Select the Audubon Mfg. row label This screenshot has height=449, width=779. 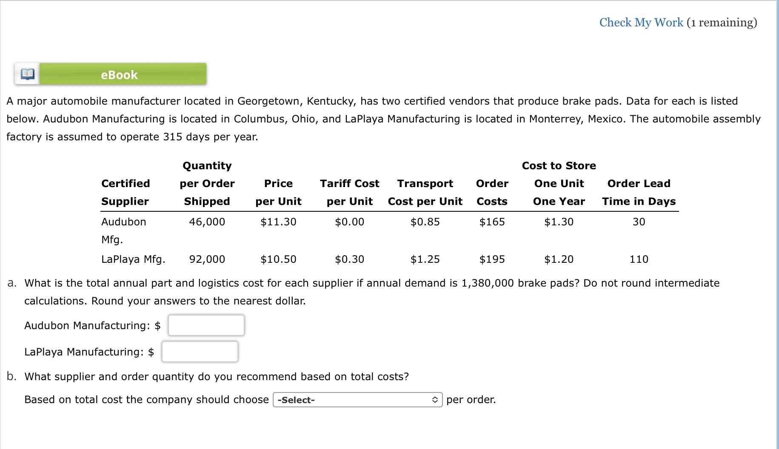click(x=124, y=230)
